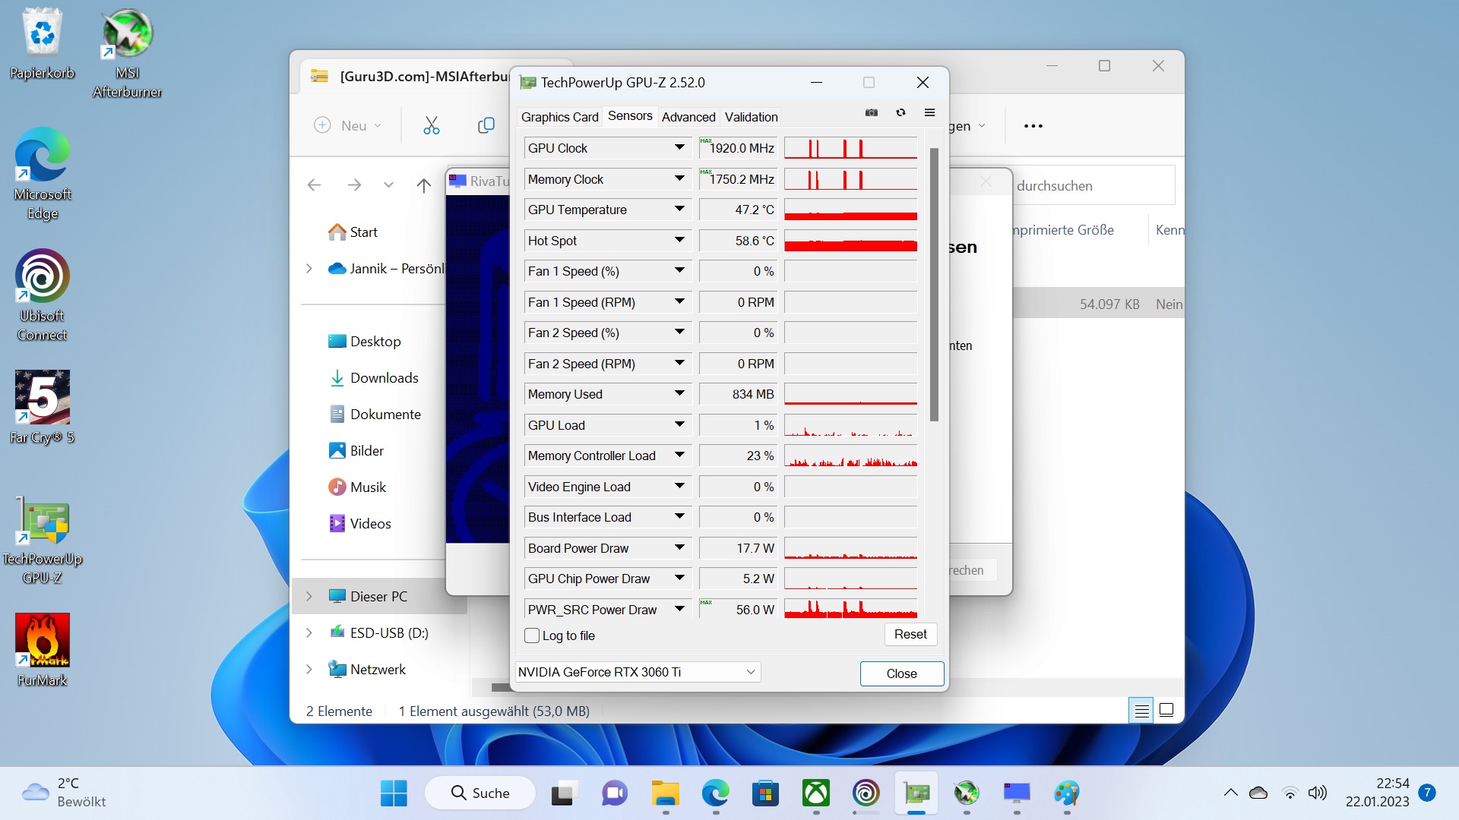This screenshot has height=820, width=1459.
Task: Enable the Log to file checkbox
Action: click(532, 635)
